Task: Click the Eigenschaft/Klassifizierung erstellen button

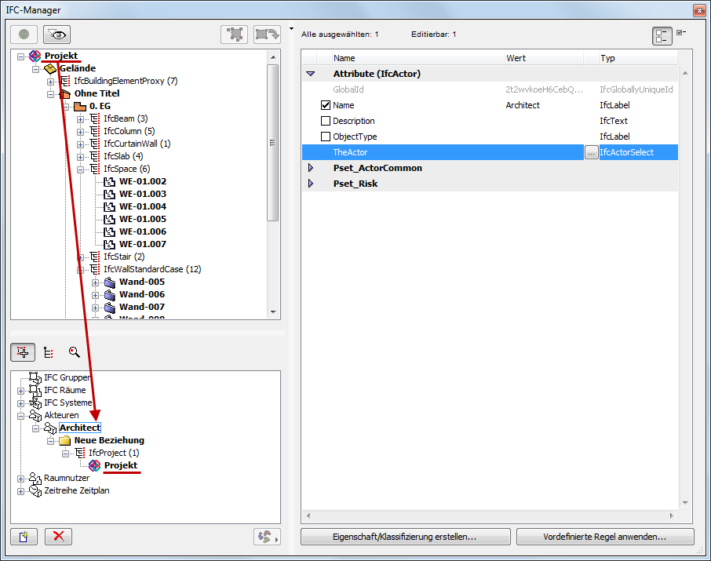Action: (406, 537)
